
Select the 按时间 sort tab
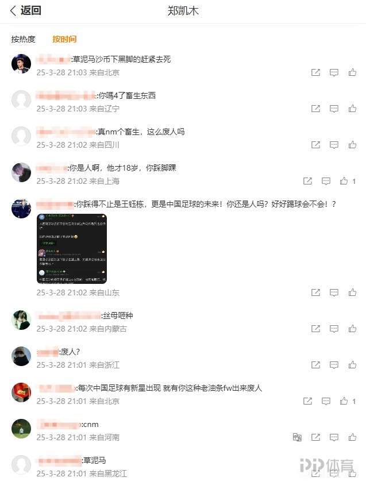(x=64, y=39)
